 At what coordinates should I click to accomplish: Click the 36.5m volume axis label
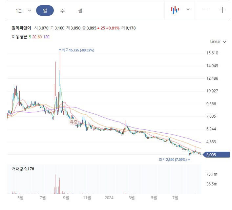tap(212, 184)
